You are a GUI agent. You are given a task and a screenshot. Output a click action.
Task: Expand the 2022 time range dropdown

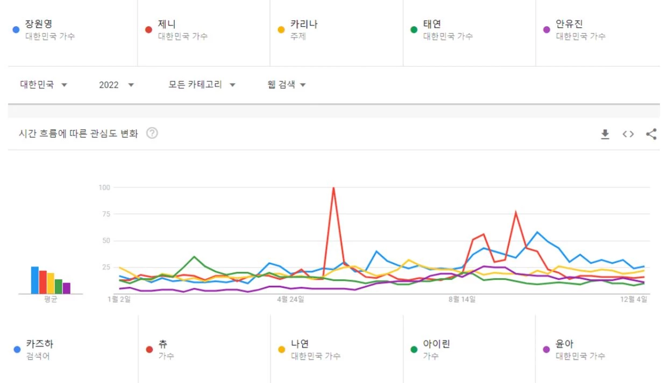(116, 85)
